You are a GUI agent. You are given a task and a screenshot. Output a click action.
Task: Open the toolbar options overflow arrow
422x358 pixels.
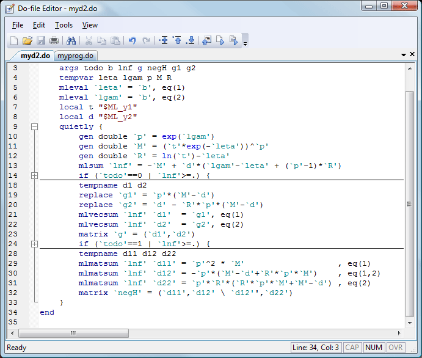pos(245,43)
